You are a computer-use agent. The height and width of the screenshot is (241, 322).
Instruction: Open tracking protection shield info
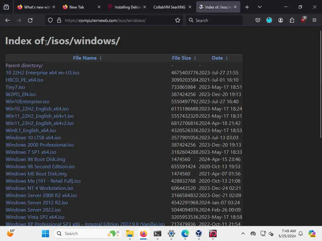click(x=50, y=20)
